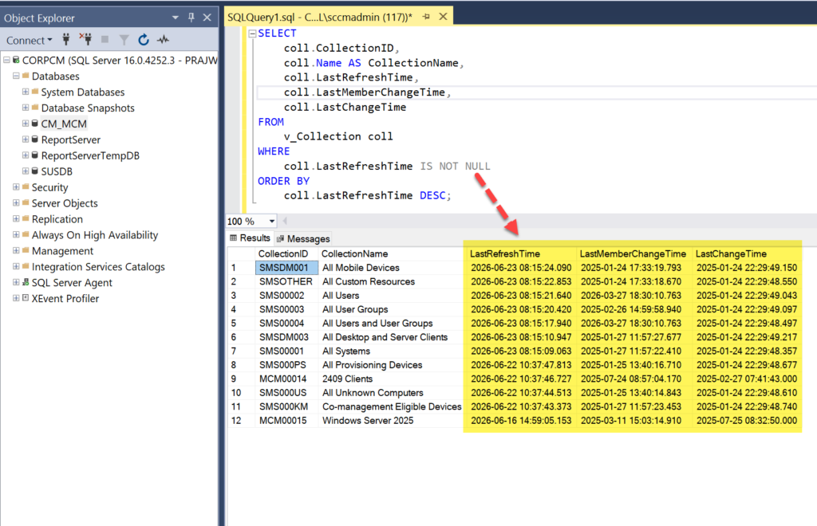817x526 pixels.
Task: Select the Co-management Eligible Devices cell
Action: [391, 407]
